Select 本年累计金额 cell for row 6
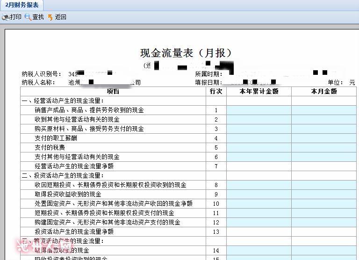359x260 pixels. pos(259,157)
